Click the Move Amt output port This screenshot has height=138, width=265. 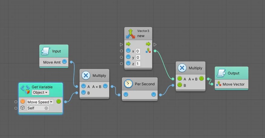click(x=64, y=61)
